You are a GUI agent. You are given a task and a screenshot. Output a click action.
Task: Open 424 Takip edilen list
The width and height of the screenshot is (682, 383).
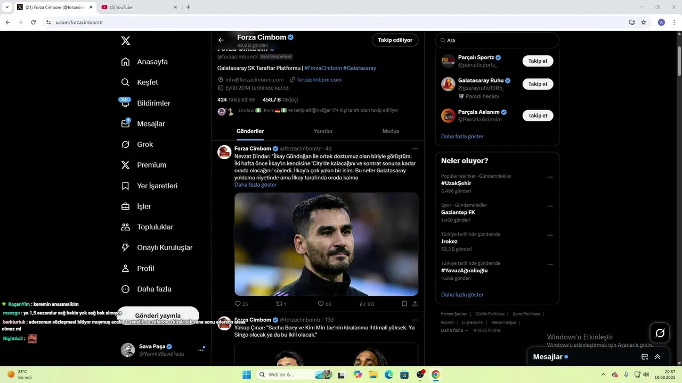click(x=237, y=99)
